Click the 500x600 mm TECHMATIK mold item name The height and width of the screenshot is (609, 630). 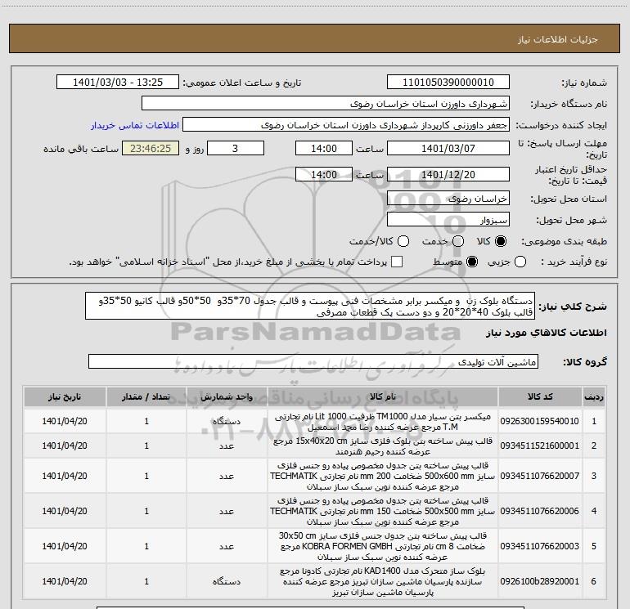383,476
